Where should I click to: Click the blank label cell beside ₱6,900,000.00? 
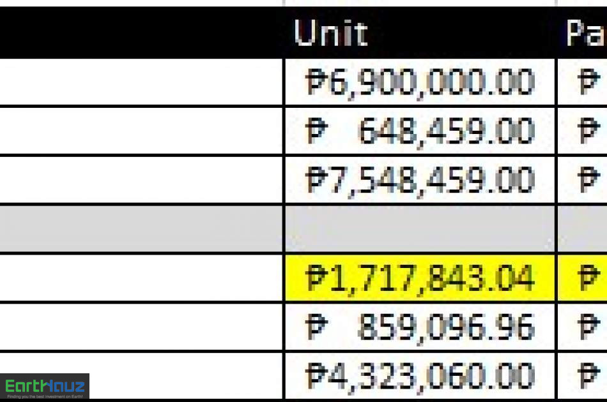coord(141,82)
